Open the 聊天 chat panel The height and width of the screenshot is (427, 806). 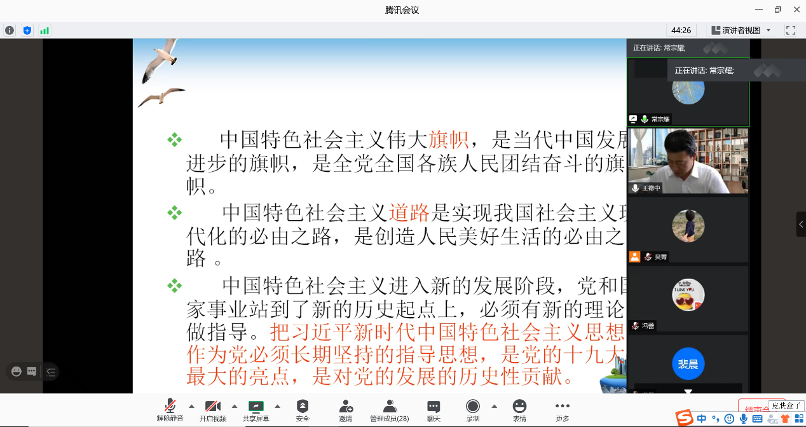[434, 410]
